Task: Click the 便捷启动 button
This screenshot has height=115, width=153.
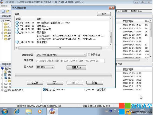Action: (76, 67)
